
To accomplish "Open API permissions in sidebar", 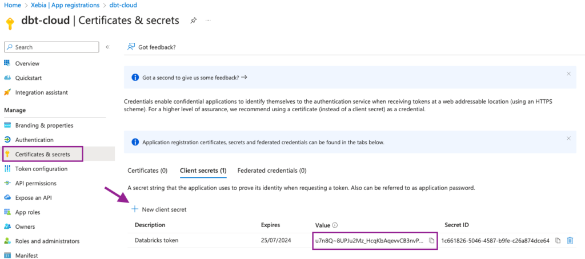I will coord(36,183).
